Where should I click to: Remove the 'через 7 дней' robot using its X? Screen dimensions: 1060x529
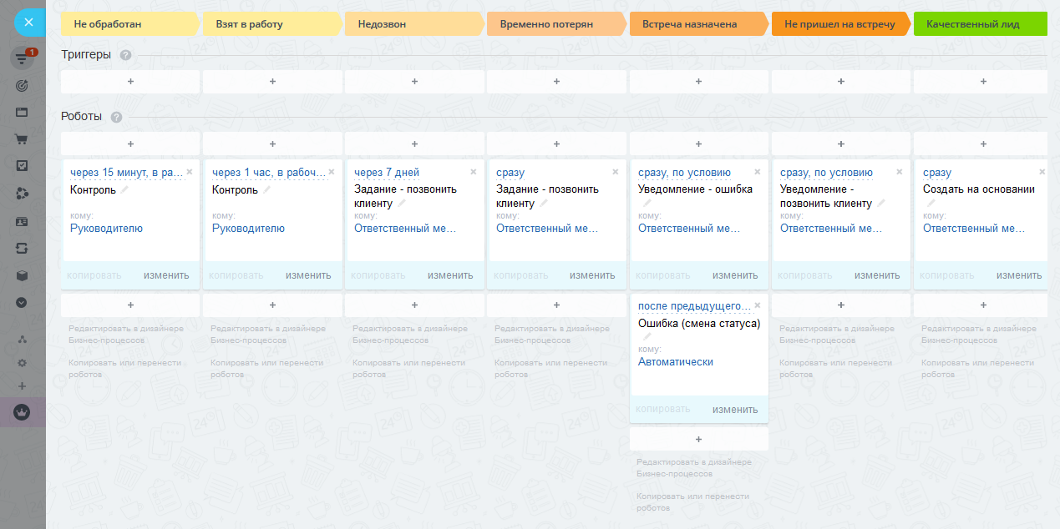tap(474, 172)
